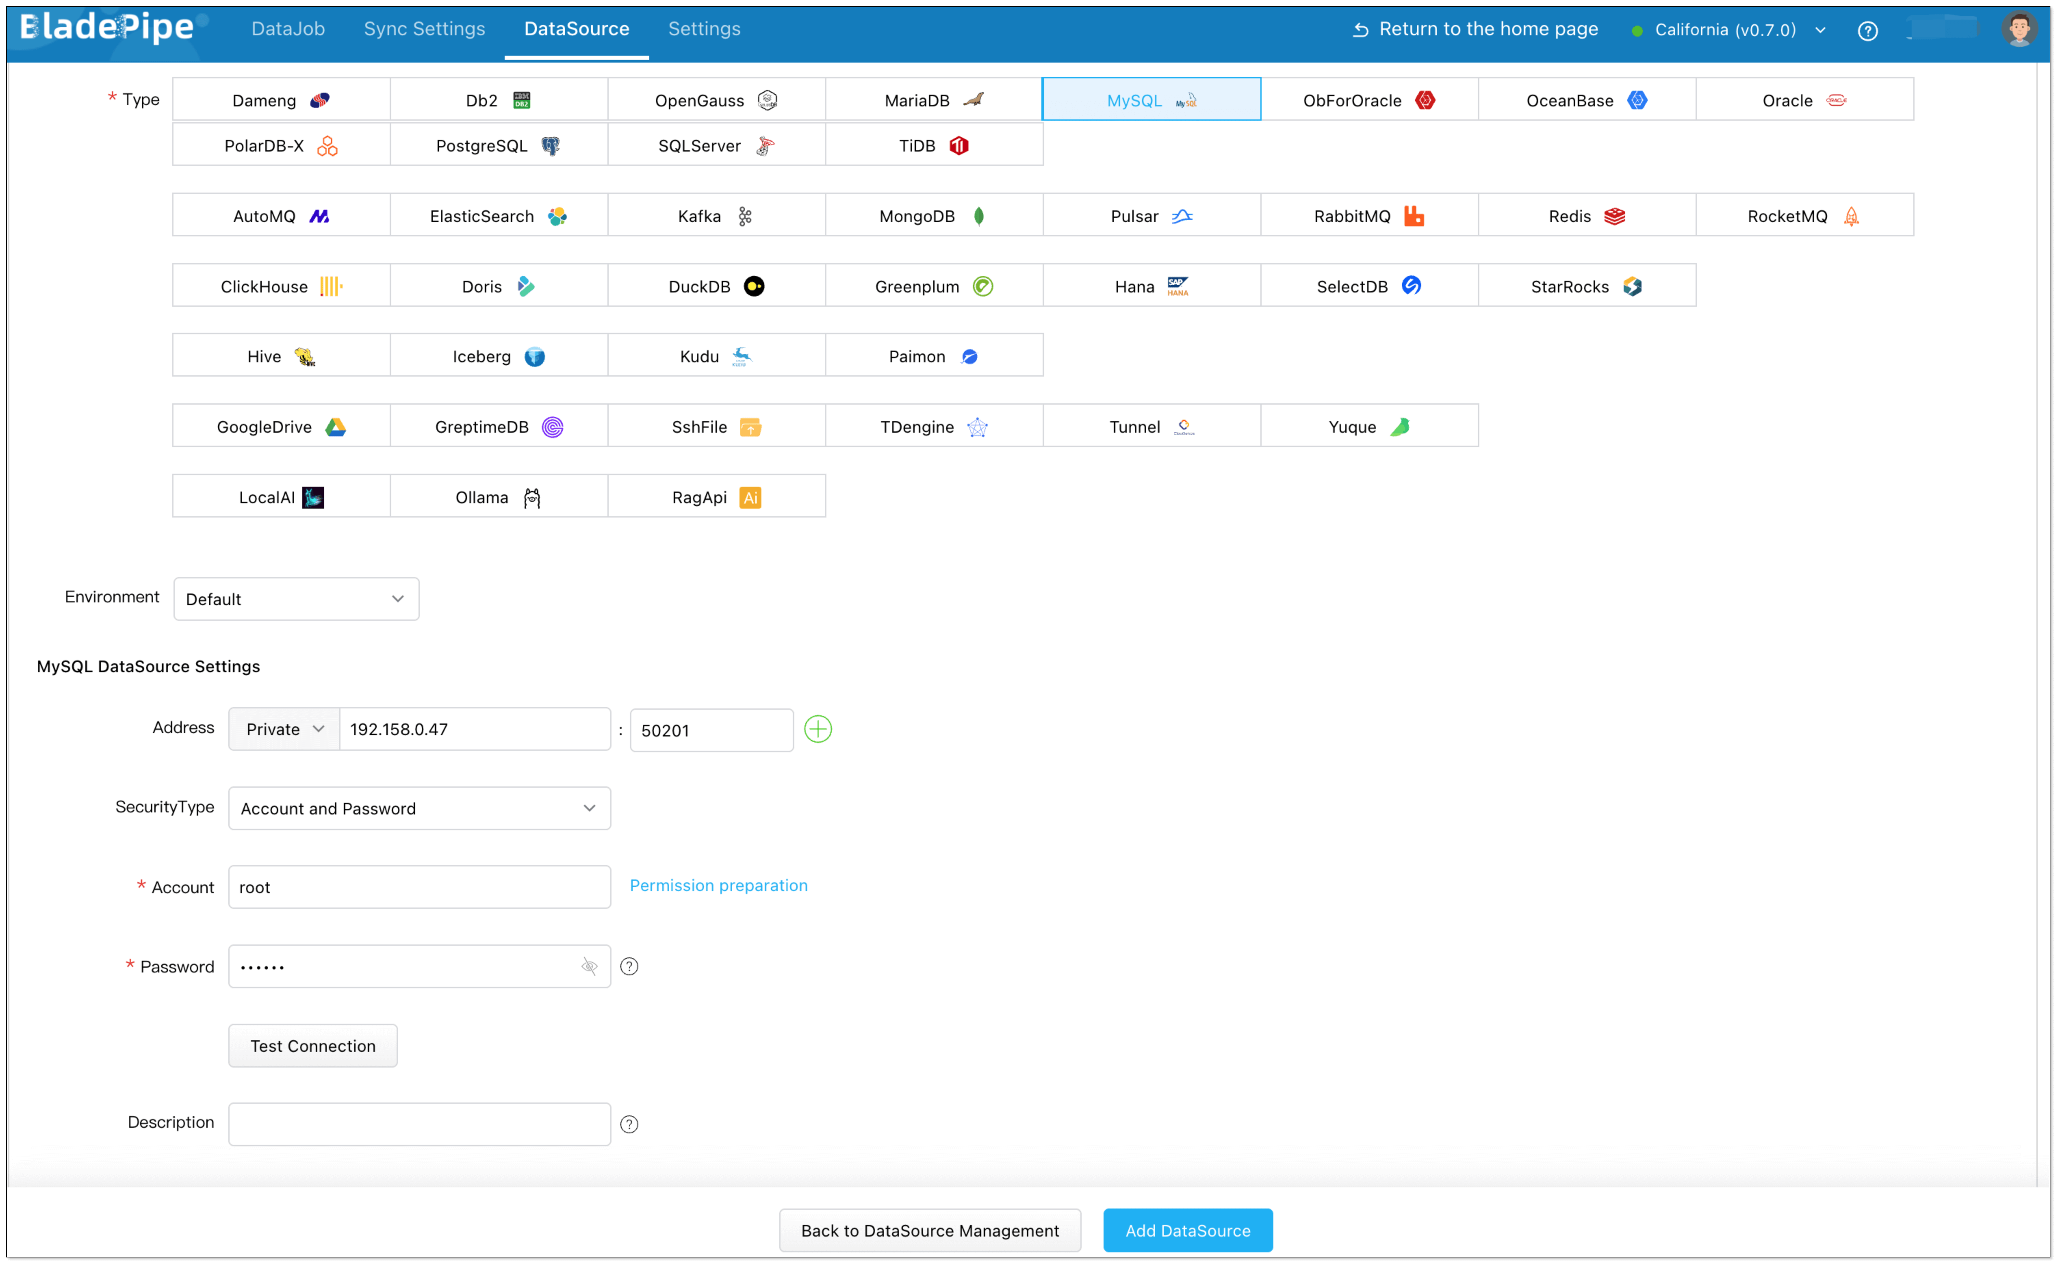Click the help icon beside Description field
Image resolution: width=2060 pixels, height=1267 pixels.
pyautogui.click(x=629, y=1124)
